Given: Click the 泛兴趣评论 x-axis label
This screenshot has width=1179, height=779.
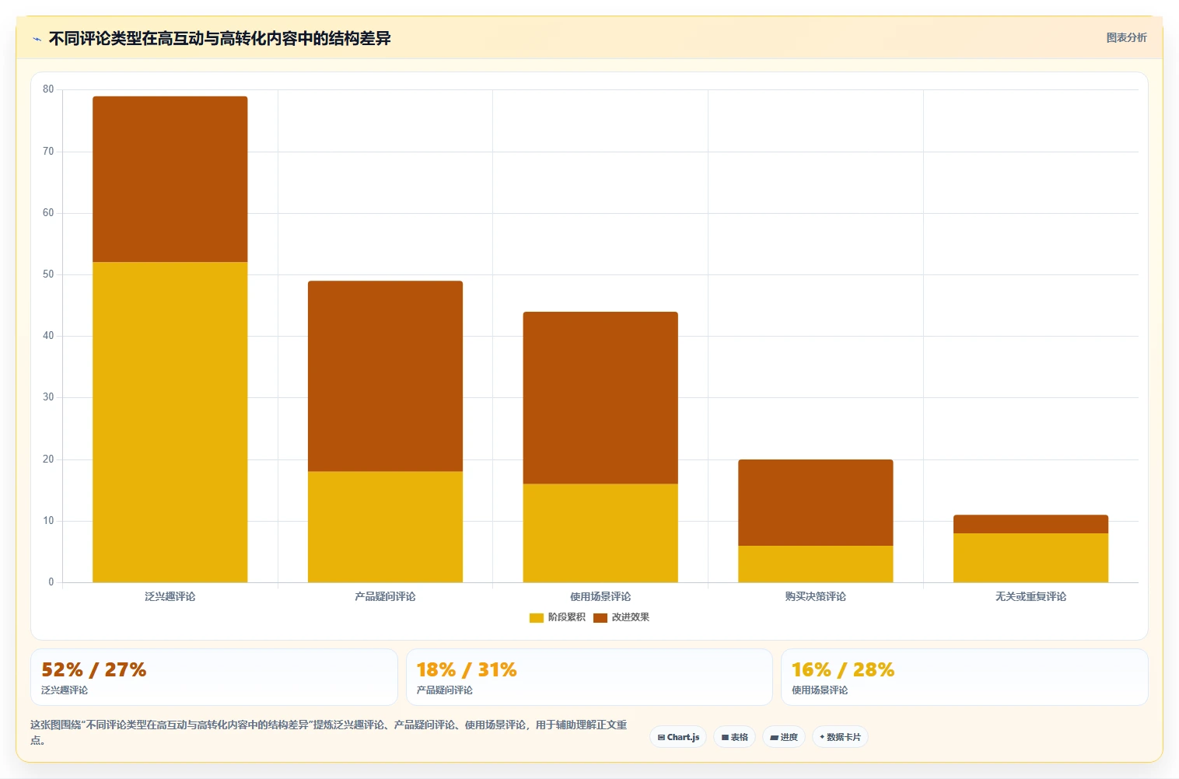Looking at the screenshot, I should pyautogui.click(x=170, y=596).
